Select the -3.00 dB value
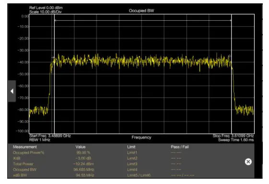This screenshot has height=184, width=269. [x=83, y=158]
